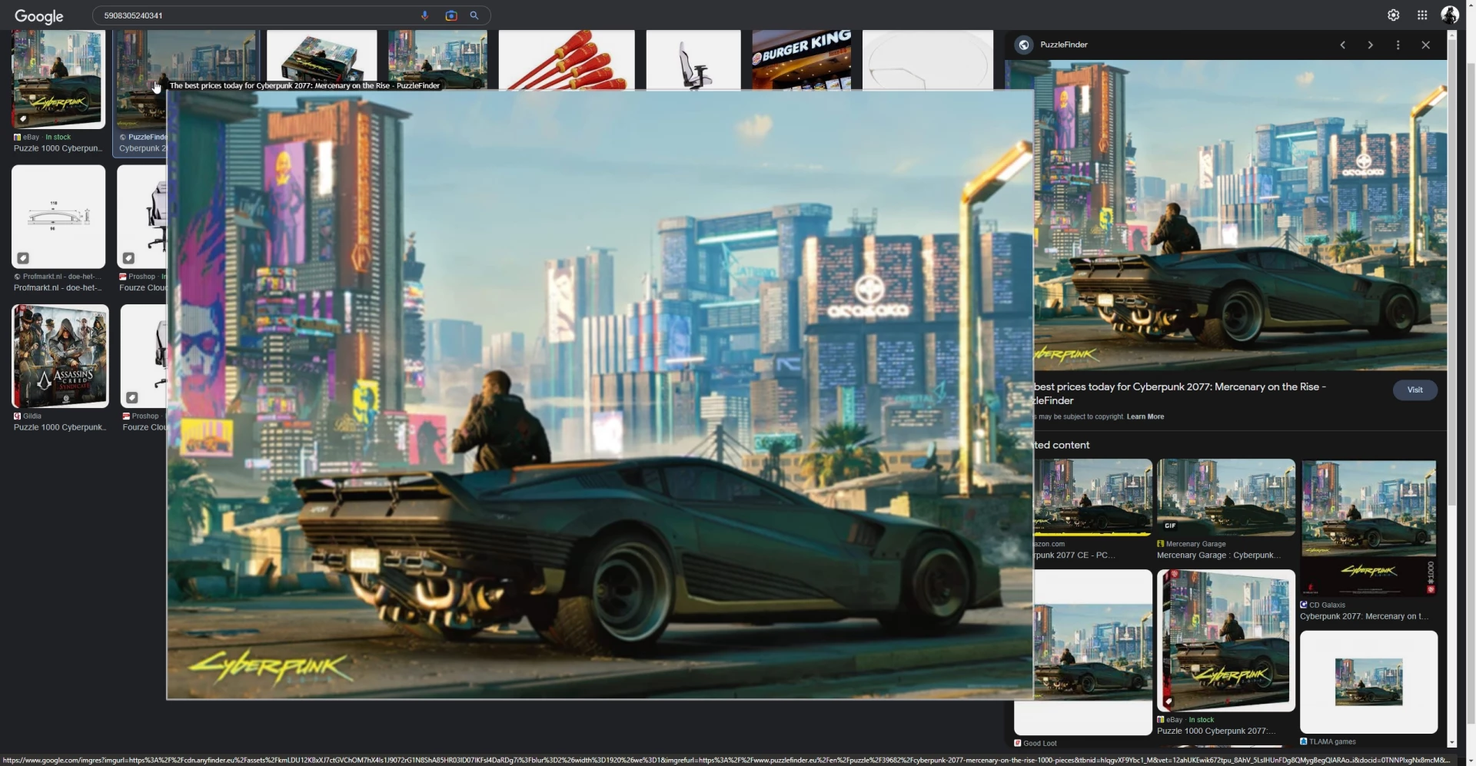The image size is (1476, 766).
Task: Open the Learn More copyright link
Action: pos(1145,416)
